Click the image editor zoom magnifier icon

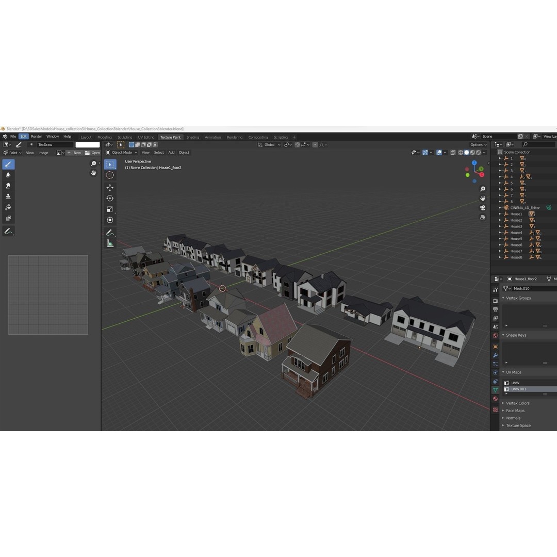click(93, 163)
